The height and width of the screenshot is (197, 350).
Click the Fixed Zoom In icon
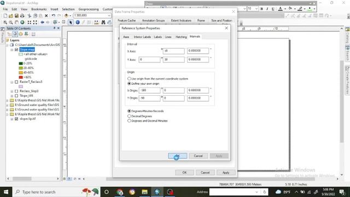[x=29, y=22]
